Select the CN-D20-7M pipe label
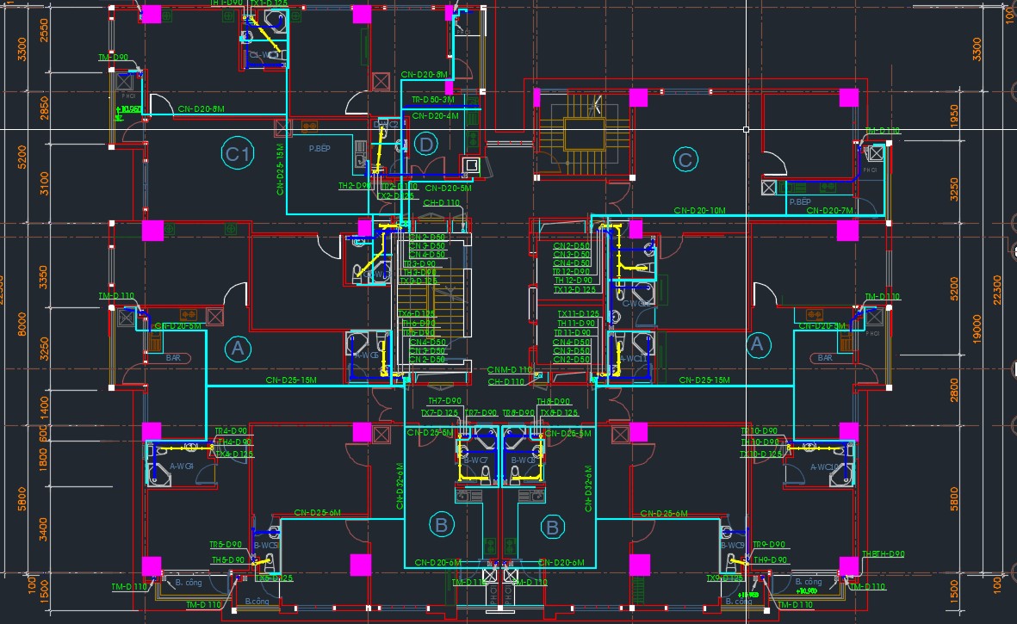 point(829,211)
